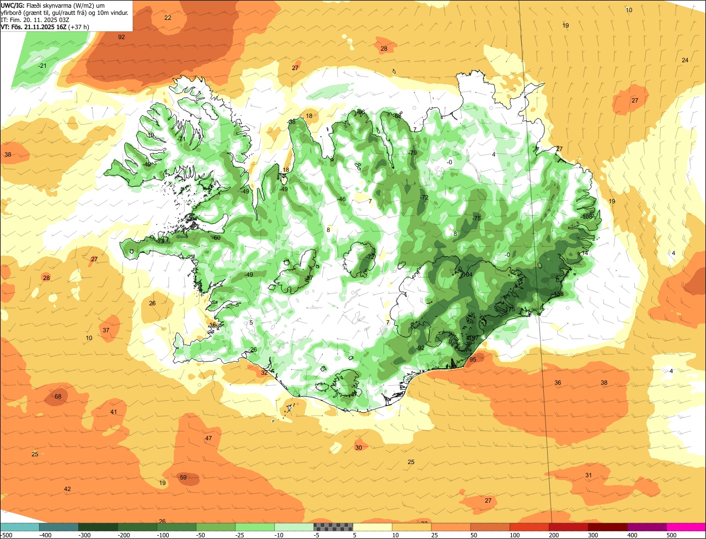The width and height of the screenshot is (706, 539).
Task: Select the '158' value on the southeast coast
Action: point(558,294)
